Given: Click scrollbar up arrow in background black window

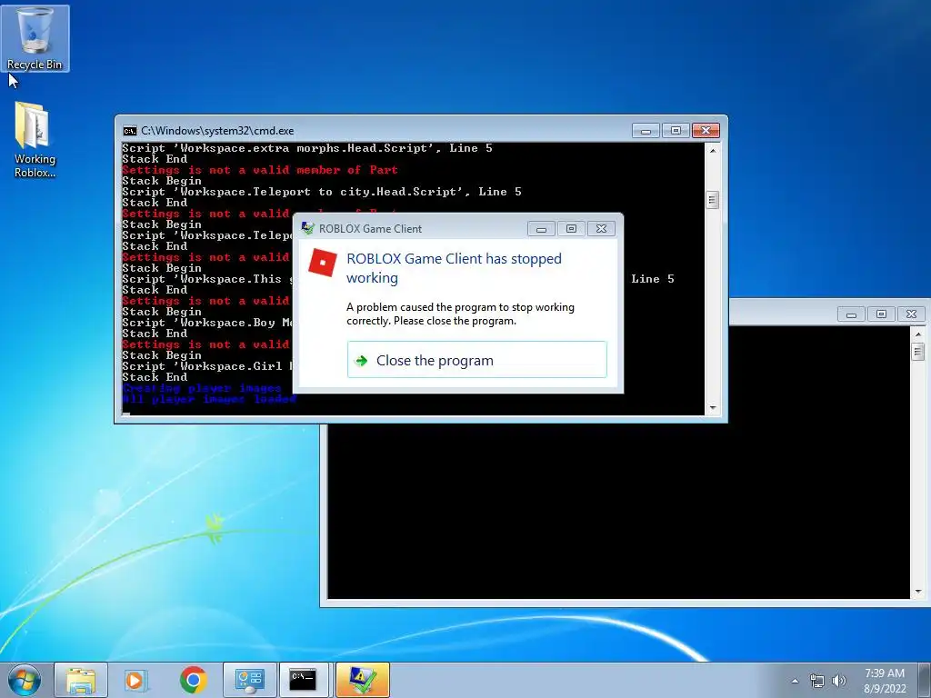Looking at the screenshot, I should [x=918, y=334].
